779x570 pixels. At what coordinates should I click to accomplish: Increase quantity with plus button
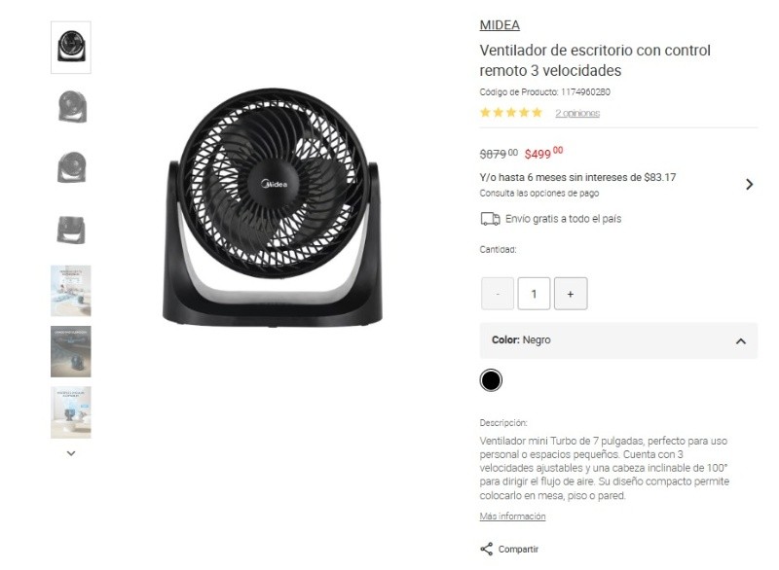(x=571, y=294)
